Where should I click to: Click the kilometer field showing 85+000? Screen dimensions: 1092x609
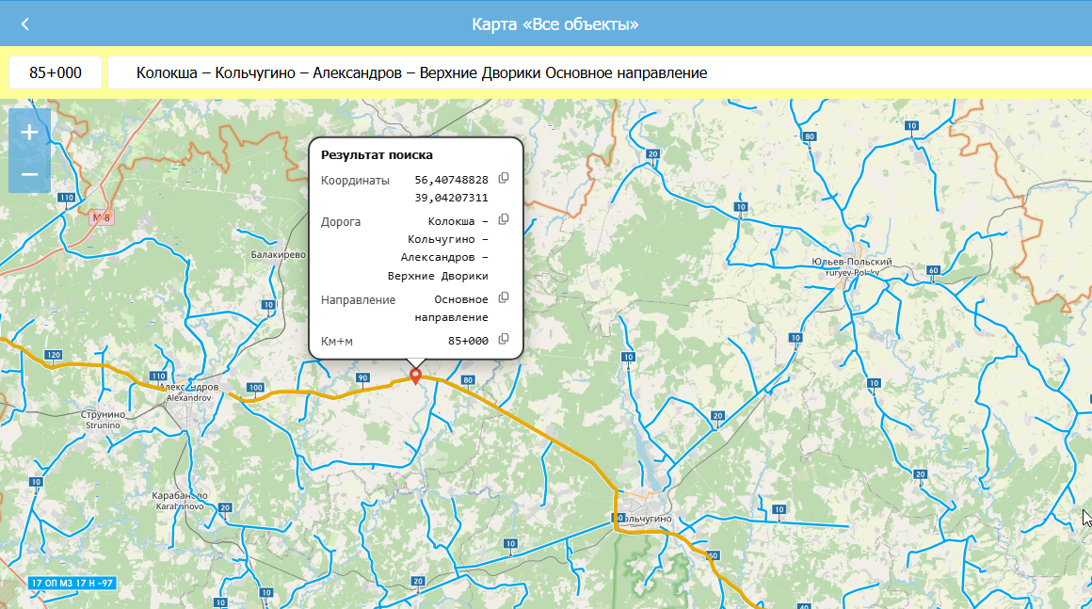point(56,72)
